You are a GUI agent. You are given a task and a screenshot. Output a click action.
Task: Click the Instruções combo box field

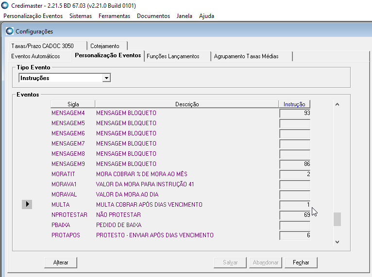65,78
